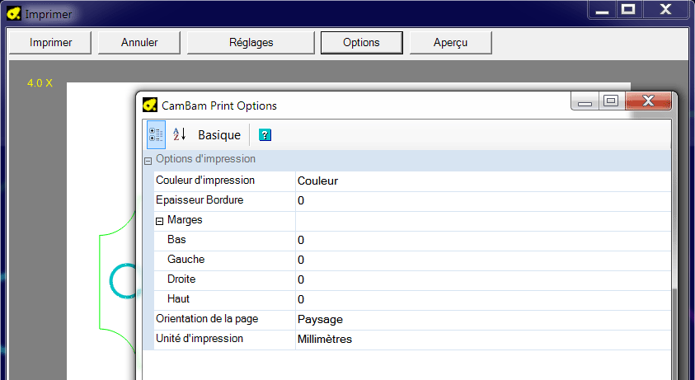Toggle the Basique view mode
The width and height of the screenshot is (695, 380).
tap(219, 135)
